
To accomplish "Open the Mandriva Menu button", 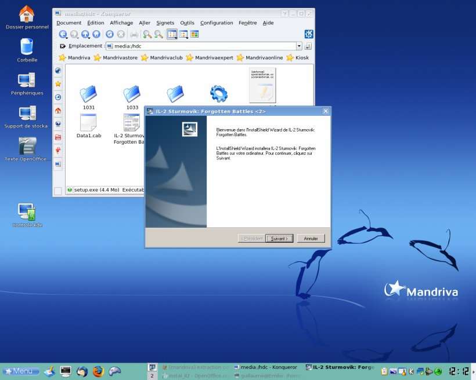I will [21, 371].
